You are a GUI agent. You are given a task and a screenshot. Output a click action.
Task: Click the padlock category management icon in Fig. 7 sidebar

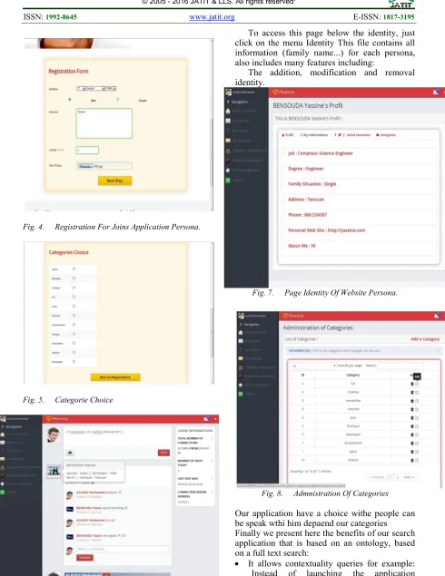(228, 151)
